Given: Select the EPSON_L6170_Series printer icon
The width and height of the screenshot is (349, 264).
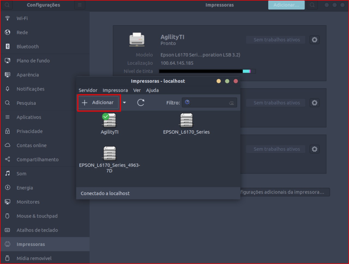Looking at the screenshot, I should click(186, 121).
